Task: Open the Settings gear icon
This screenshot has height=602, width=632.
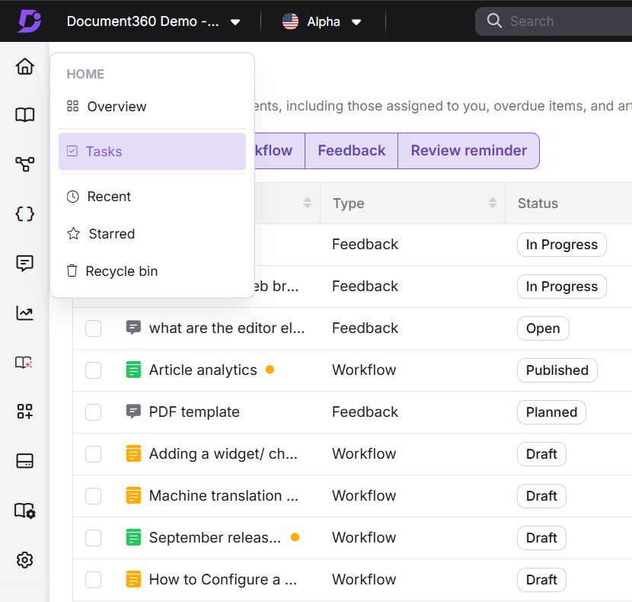Action: point(24,560)
